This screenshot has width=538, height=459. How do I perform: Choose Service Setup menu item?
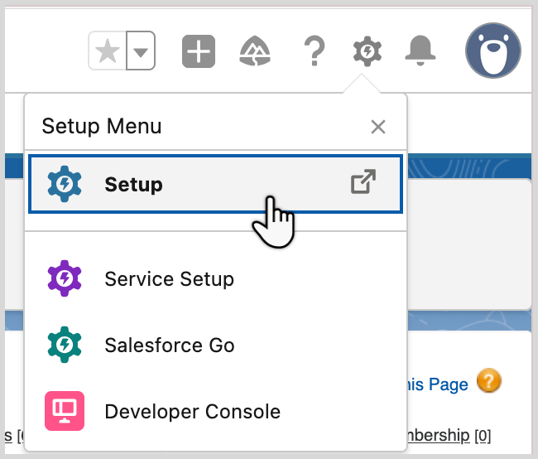pos(215,278)
